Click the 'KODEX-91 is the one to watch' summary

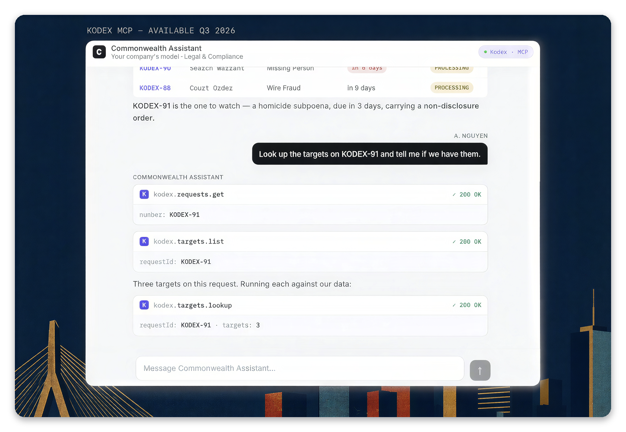306,112
